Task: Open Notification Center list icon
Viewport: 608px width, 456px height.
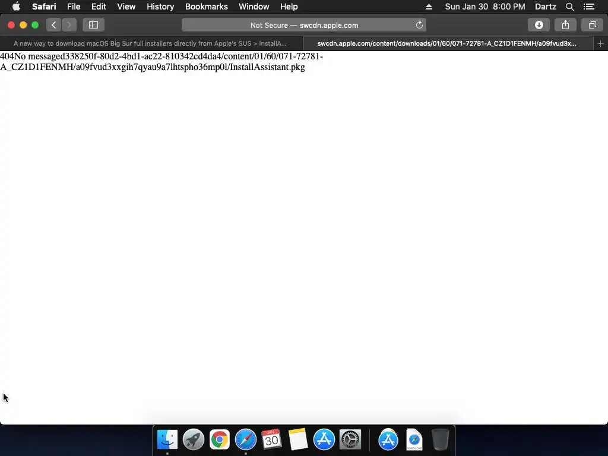Action: [589, 7]
